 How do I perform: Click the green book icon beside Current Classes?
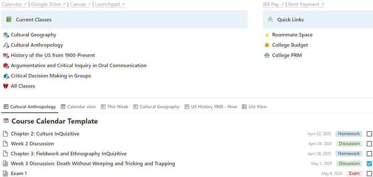tap(9, 20)
